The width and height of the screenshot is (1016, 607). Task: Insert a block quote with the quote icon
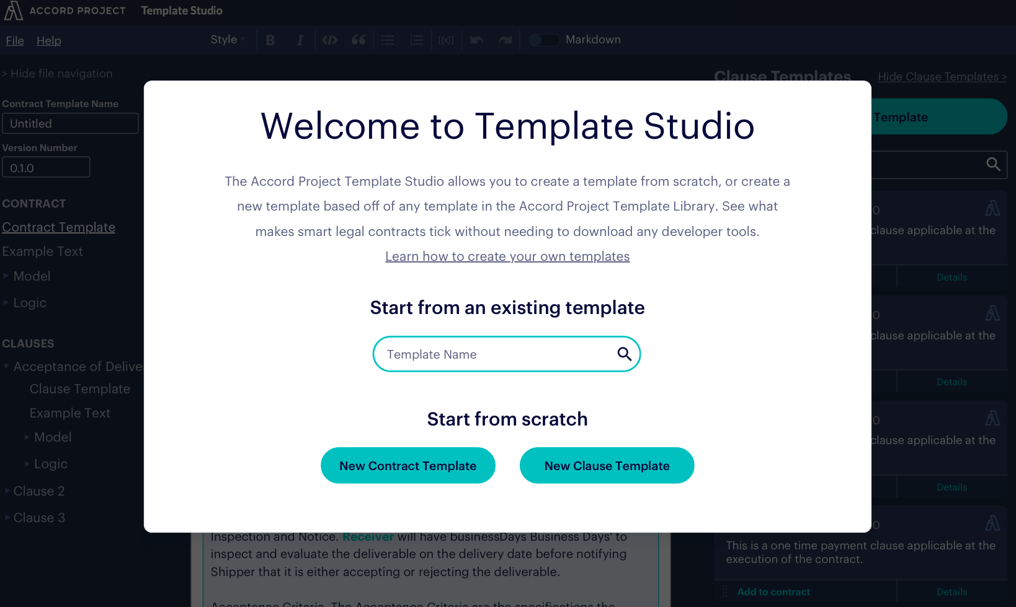point(359,40)
